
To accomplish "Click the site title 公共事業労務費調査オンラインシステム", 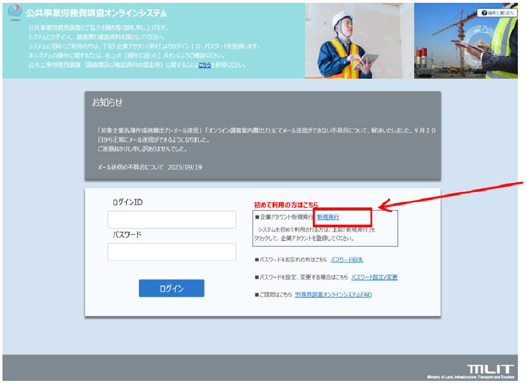I will [x=96, y=13].
